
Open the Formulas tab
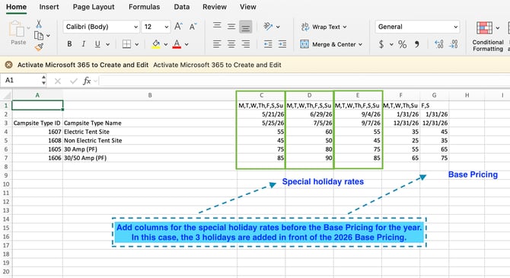click(x=144, y=7)
